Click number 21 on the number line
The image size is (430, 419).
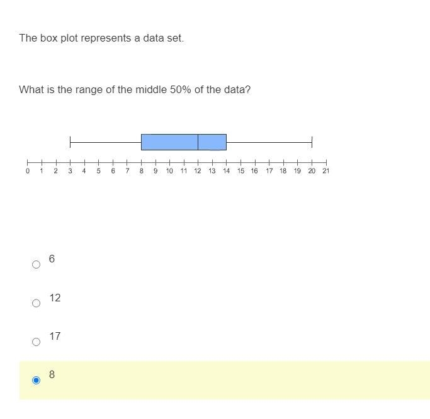coord(325,171)
